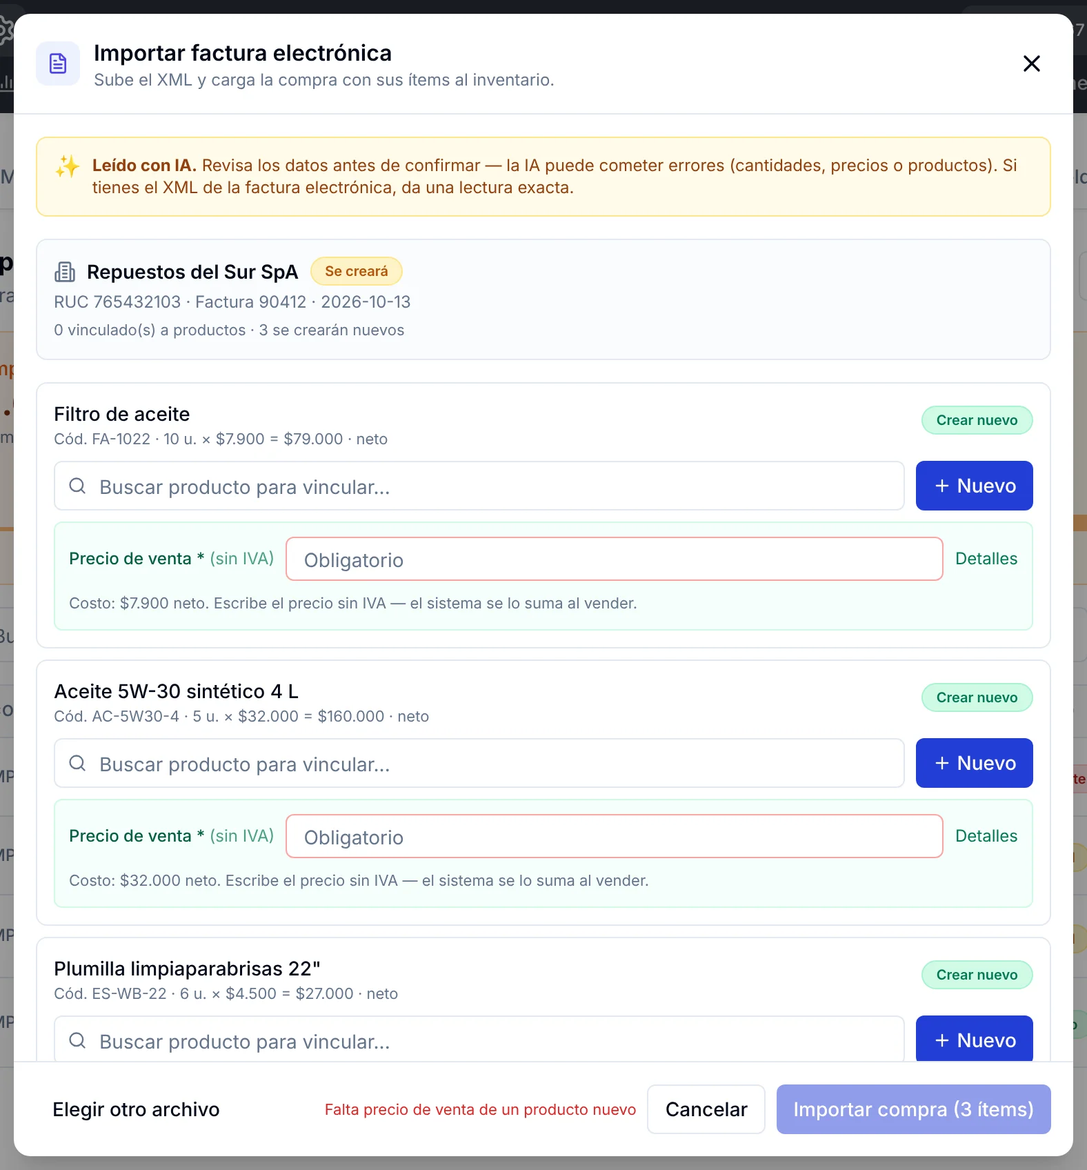
Task: Expand Detalles for Aceite 5W-30 sintético
Action: (986, 836)
